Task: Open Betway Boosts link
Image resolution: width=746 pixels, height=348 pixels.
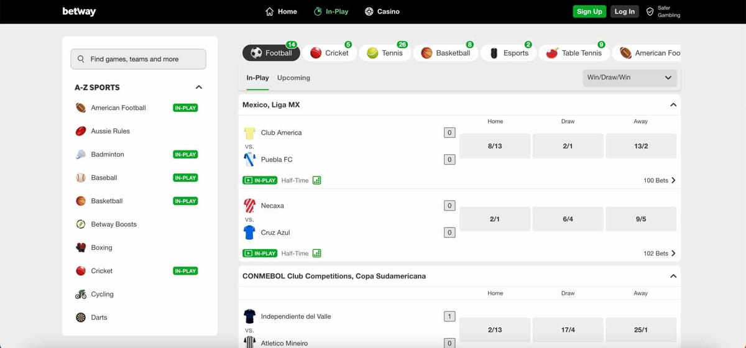Action: (114, 224)
